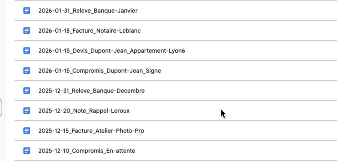Open the file name 2026-01-31_Releve_Banque-Janvier
This screenshot has width=337, height=161.
click(x=88, y=11)
